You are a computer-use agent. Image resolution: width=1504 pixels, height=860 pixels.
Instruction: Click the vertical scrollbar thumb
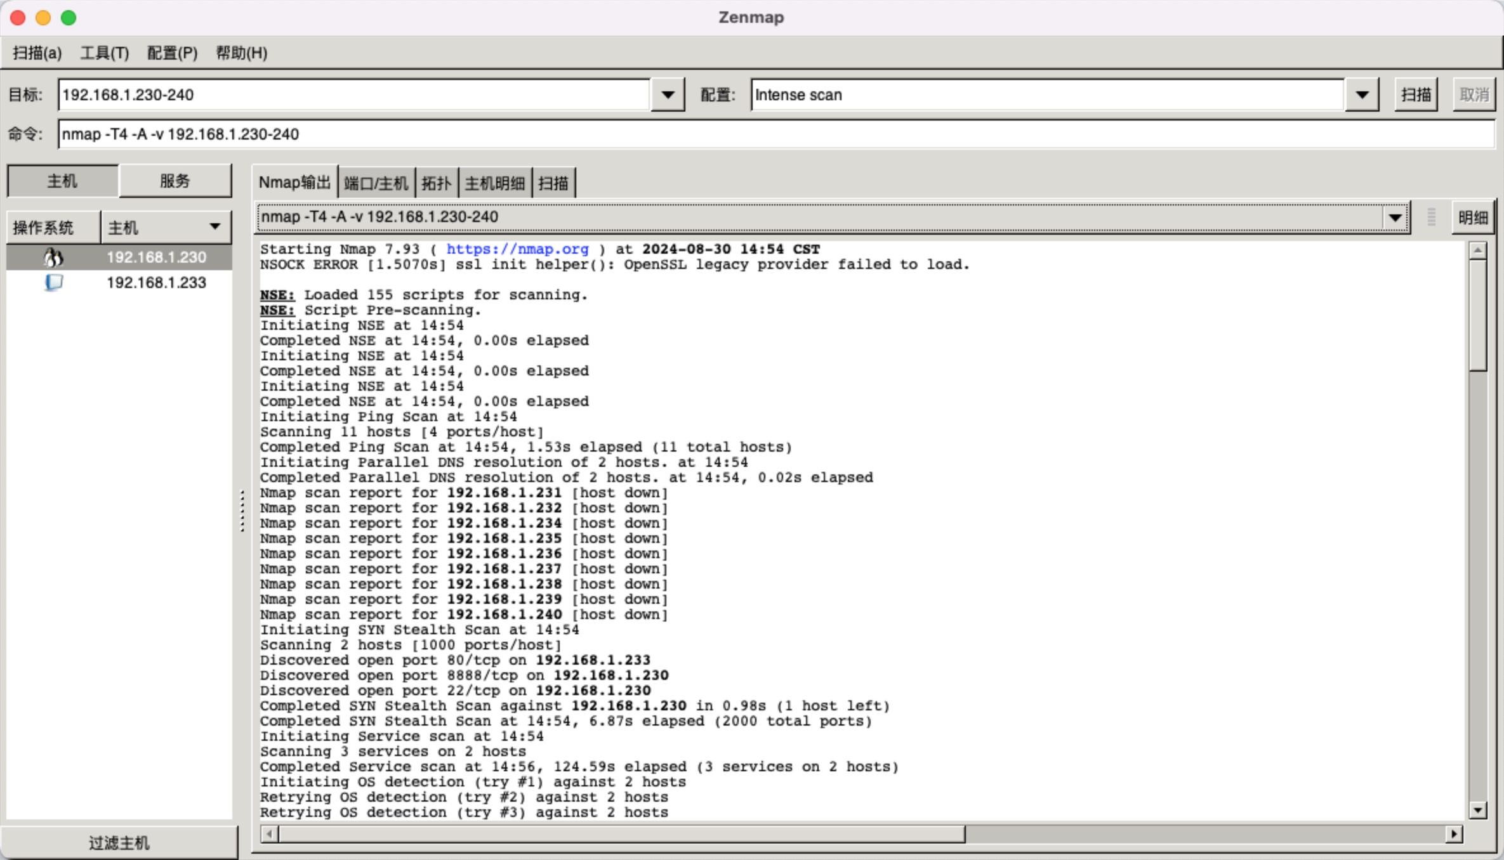point(1478,315)
